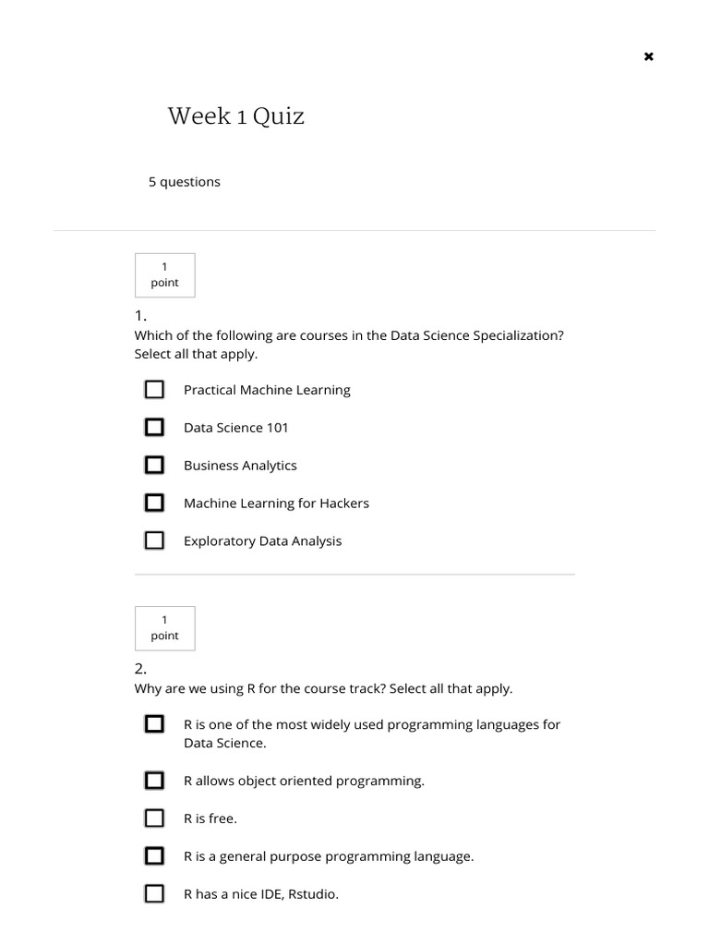
Task: Check 'R allows object oriented programming' box
Action: 154,781
